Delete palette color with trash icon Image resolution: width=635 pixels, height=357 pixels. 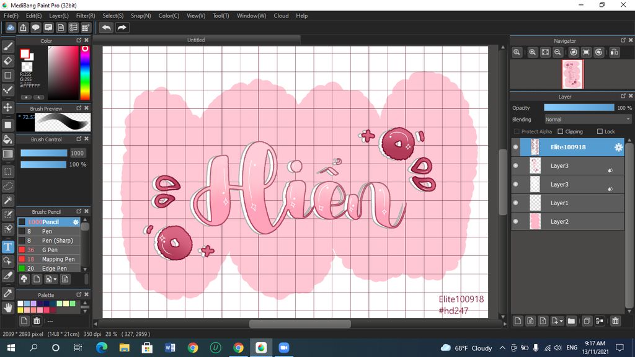click(x=37, y=321)
